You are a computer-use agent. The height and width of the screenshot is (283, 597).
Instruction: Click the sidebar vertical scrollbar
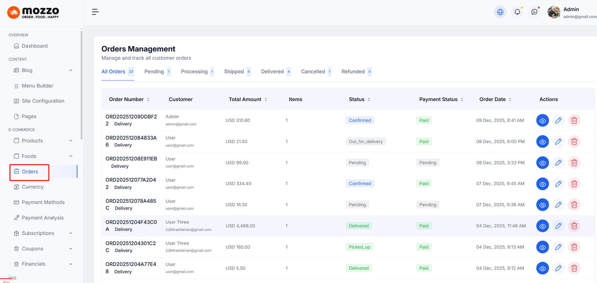(81, 86)
